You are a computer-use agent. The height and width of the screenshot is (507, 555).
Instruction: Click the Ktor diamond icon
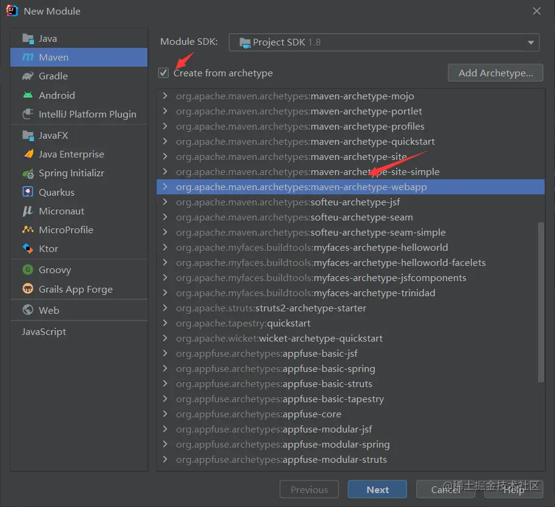click(x=28, y=248)
